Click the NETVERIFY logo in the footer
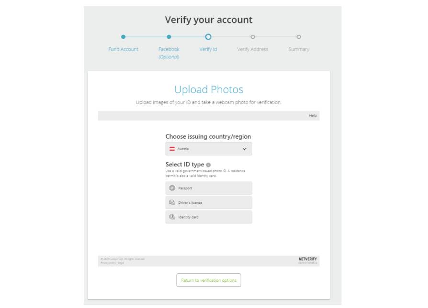428x308 pixels. [x=308, y=258]
